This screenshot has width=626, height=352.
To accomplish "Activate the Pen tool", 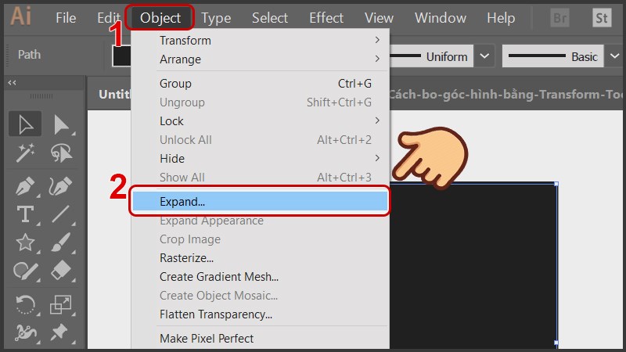I will coord(26,187).
